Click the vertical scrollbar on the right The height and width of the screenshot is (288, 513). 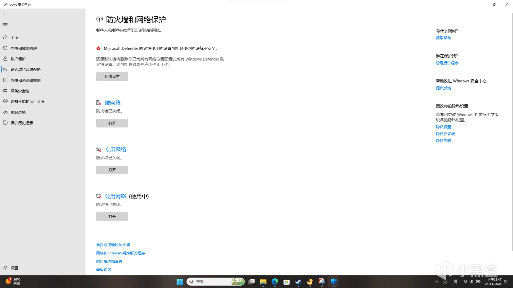(512, 132)
